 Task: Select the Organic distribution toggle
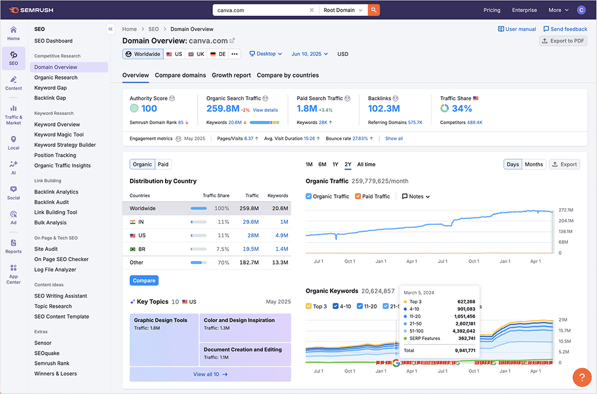click(x=142, y=164)
